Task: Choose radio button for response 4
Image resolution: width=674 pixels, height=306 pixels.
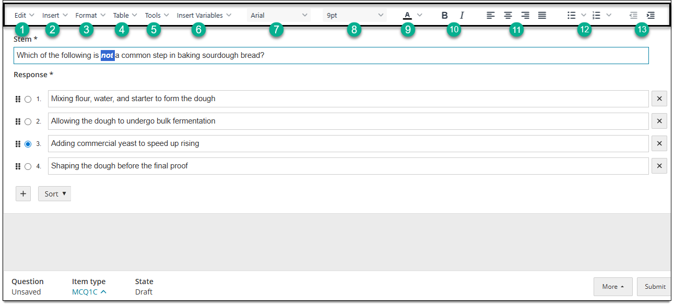Action: coord(28,166)
